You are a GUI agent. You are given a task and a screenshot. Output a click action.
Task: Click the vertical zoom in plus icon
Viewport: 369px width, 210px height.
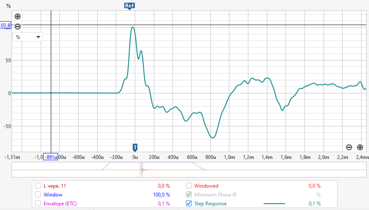pyautogui.click(x=17, y=16)
